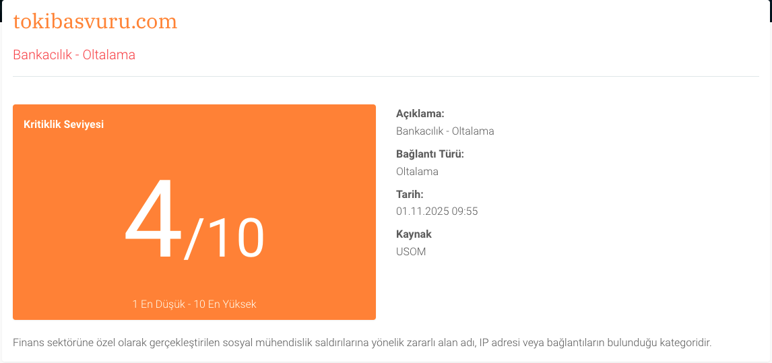Click the Finans sektörüne category description text
Image resolution: width=772 pixels, height=363 pixels.
click(x=362, y=342)
